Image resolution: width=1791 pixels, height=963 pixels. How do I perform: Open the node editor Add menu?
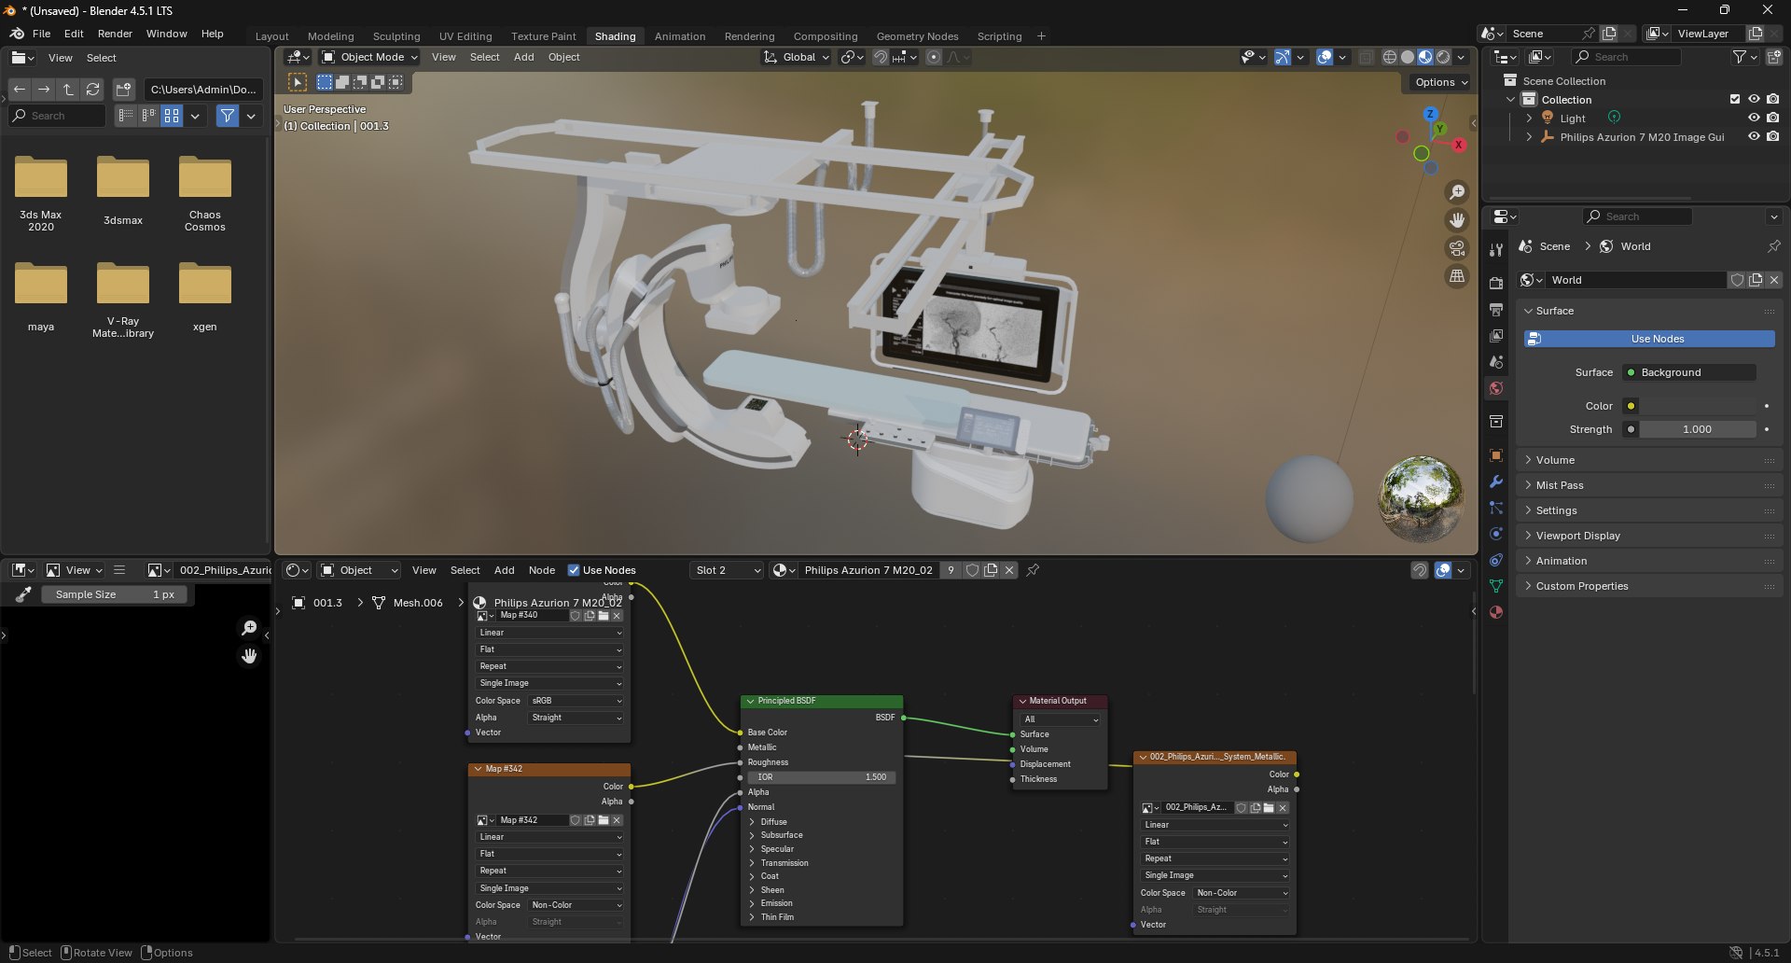tap(504, 570)
